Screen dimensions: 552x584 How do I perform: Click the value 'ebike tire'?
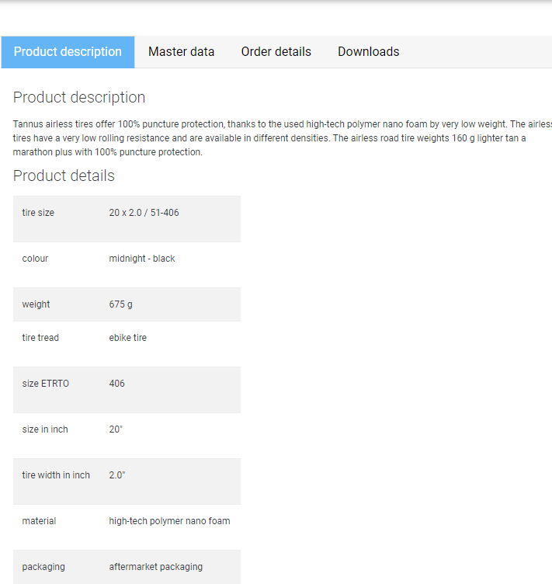pos(127,338)
